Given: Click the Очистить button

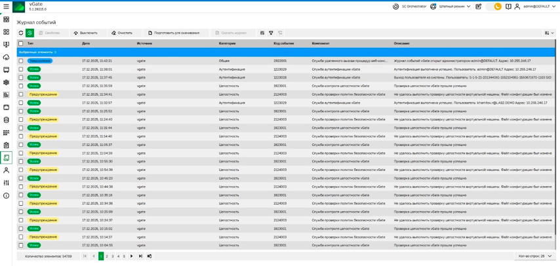Looking at the screenshot, I should 122,33.
